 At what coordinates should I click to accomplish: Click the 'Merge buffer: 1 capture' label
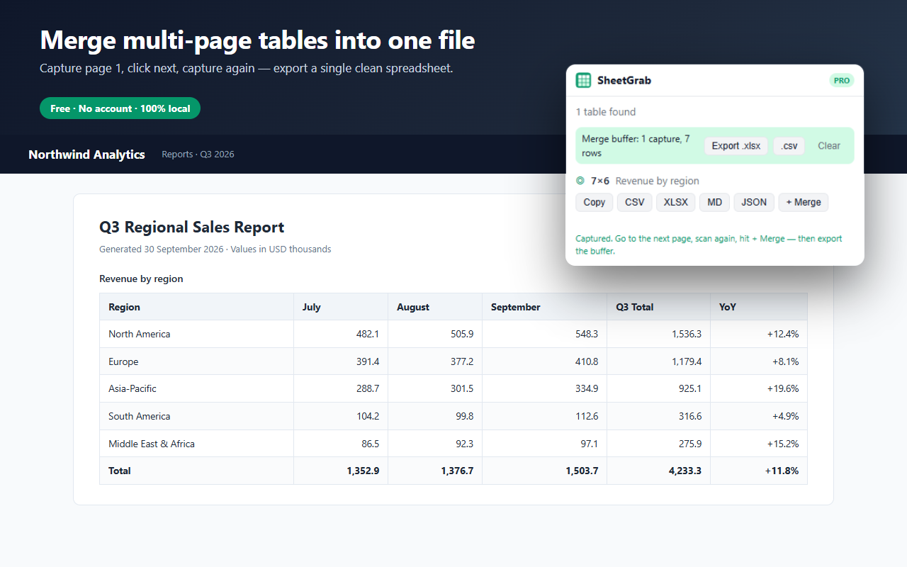pos(636,146)
